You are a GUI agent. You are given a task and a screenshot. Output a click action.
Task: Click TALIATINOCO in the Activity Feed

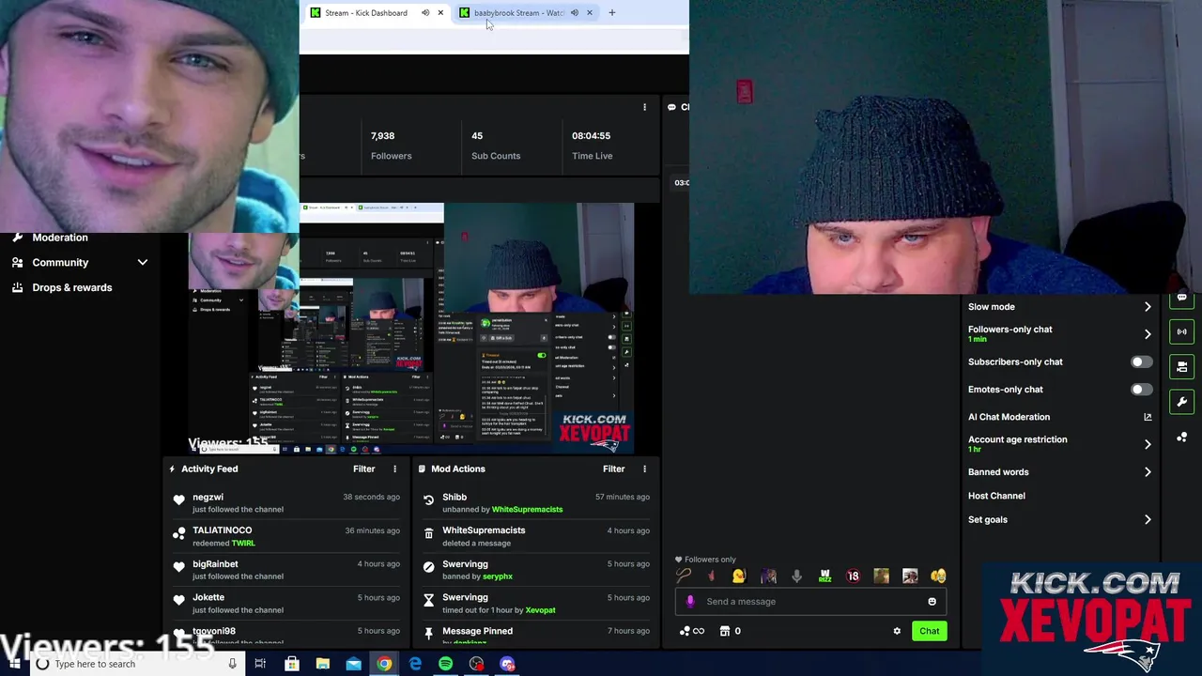point(222,530)
